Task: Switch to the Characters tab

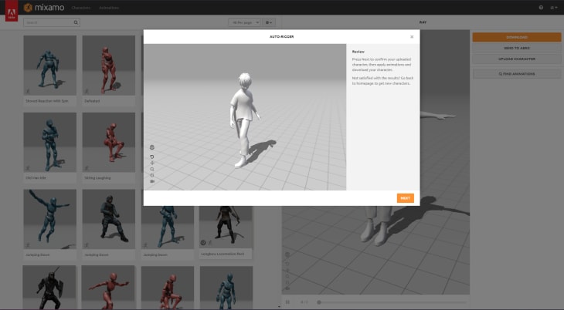Action: pyautogui.click(x=81, y=8)
